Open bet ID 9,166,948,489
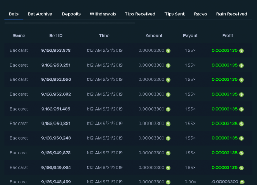 pyautogui.click(x=56, y=182)
